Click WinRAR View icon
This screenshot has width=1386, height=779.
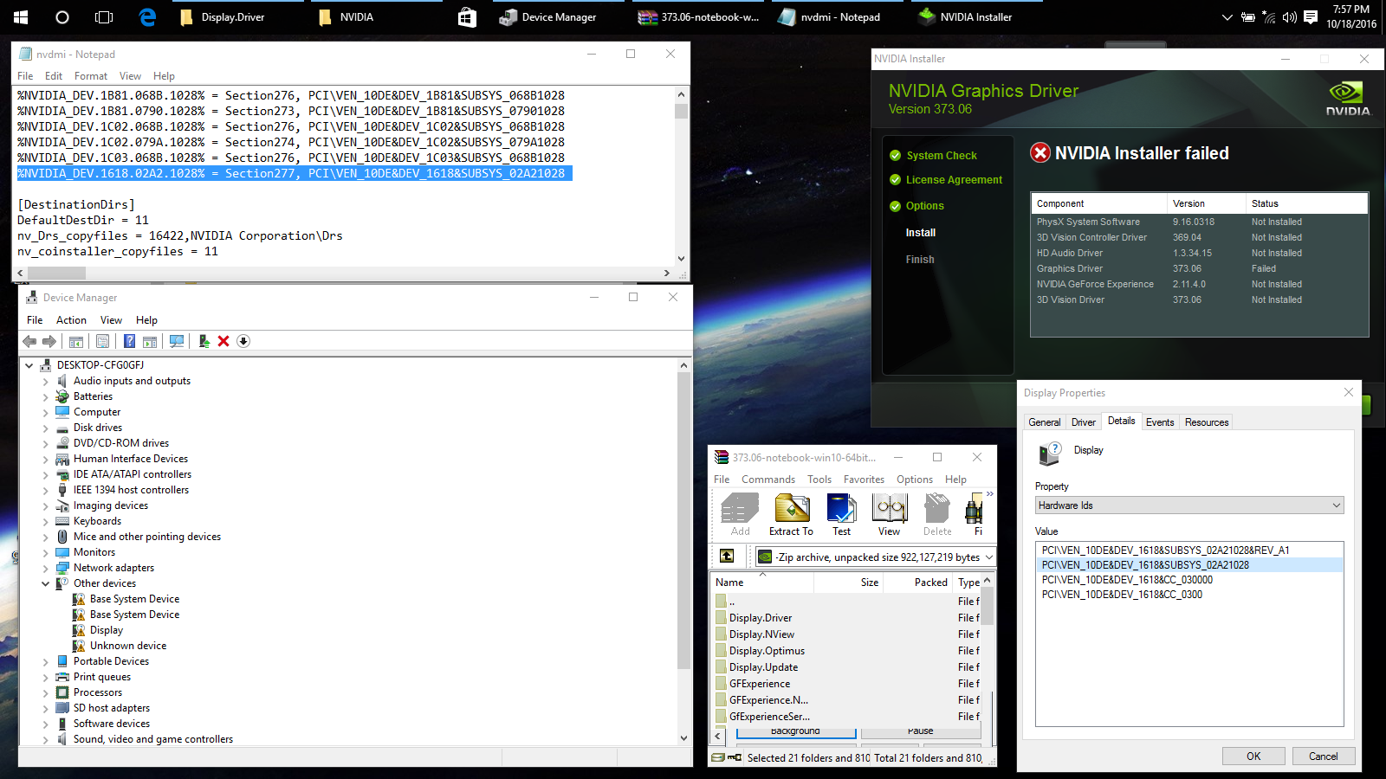pos(889,514)
